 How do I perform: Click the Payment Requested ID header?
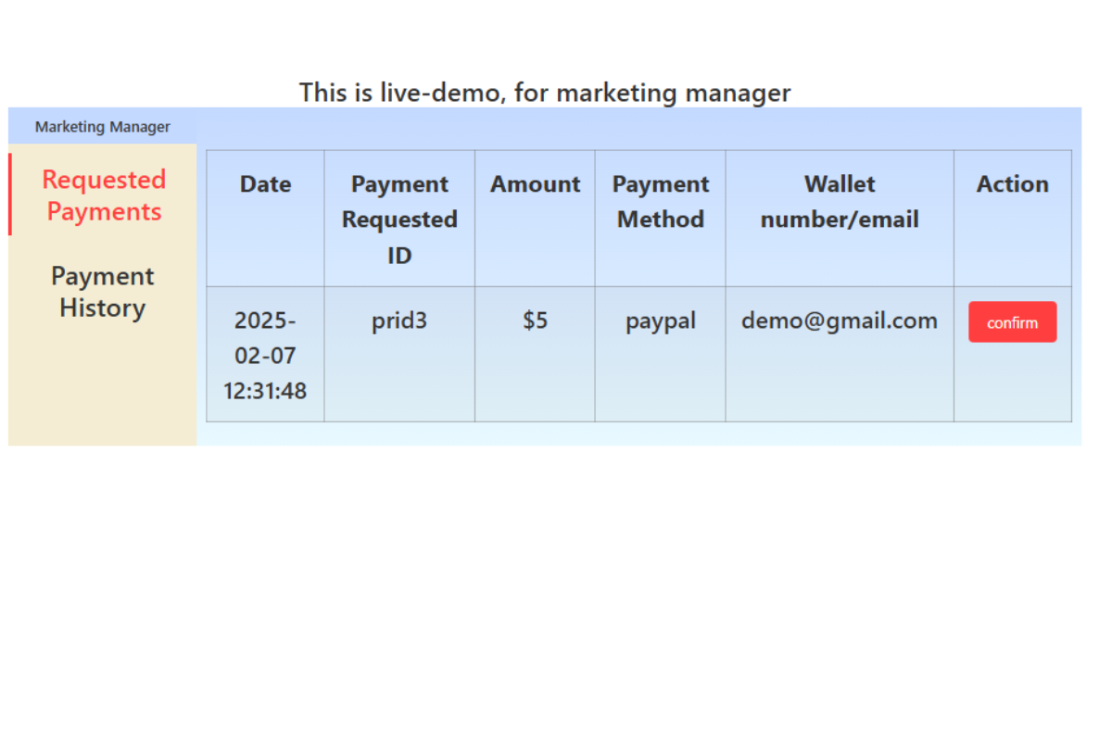pyautogui.click(x=399, y=220)
